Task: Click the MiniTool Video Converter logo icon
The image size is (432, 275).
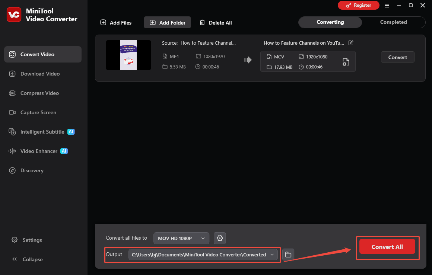Action: click(14, 15)
